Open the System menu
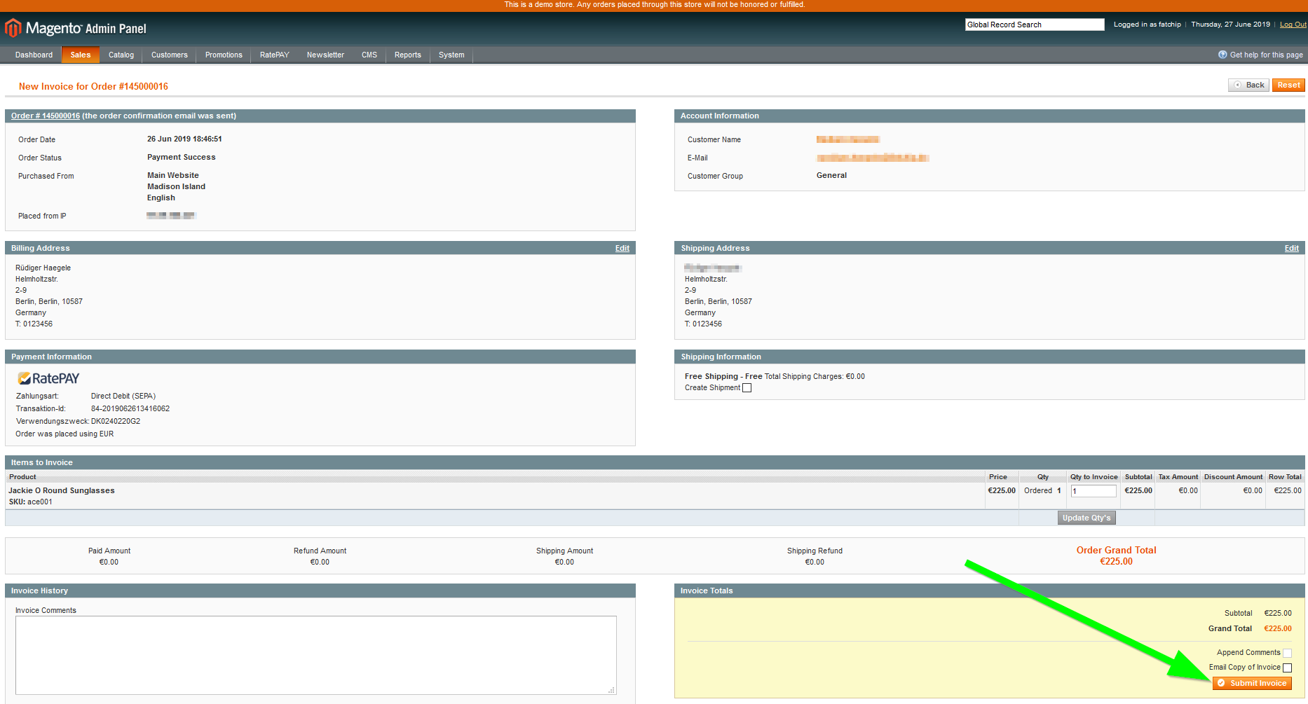Screen dimensions: 1308x704 pos(451,55)
